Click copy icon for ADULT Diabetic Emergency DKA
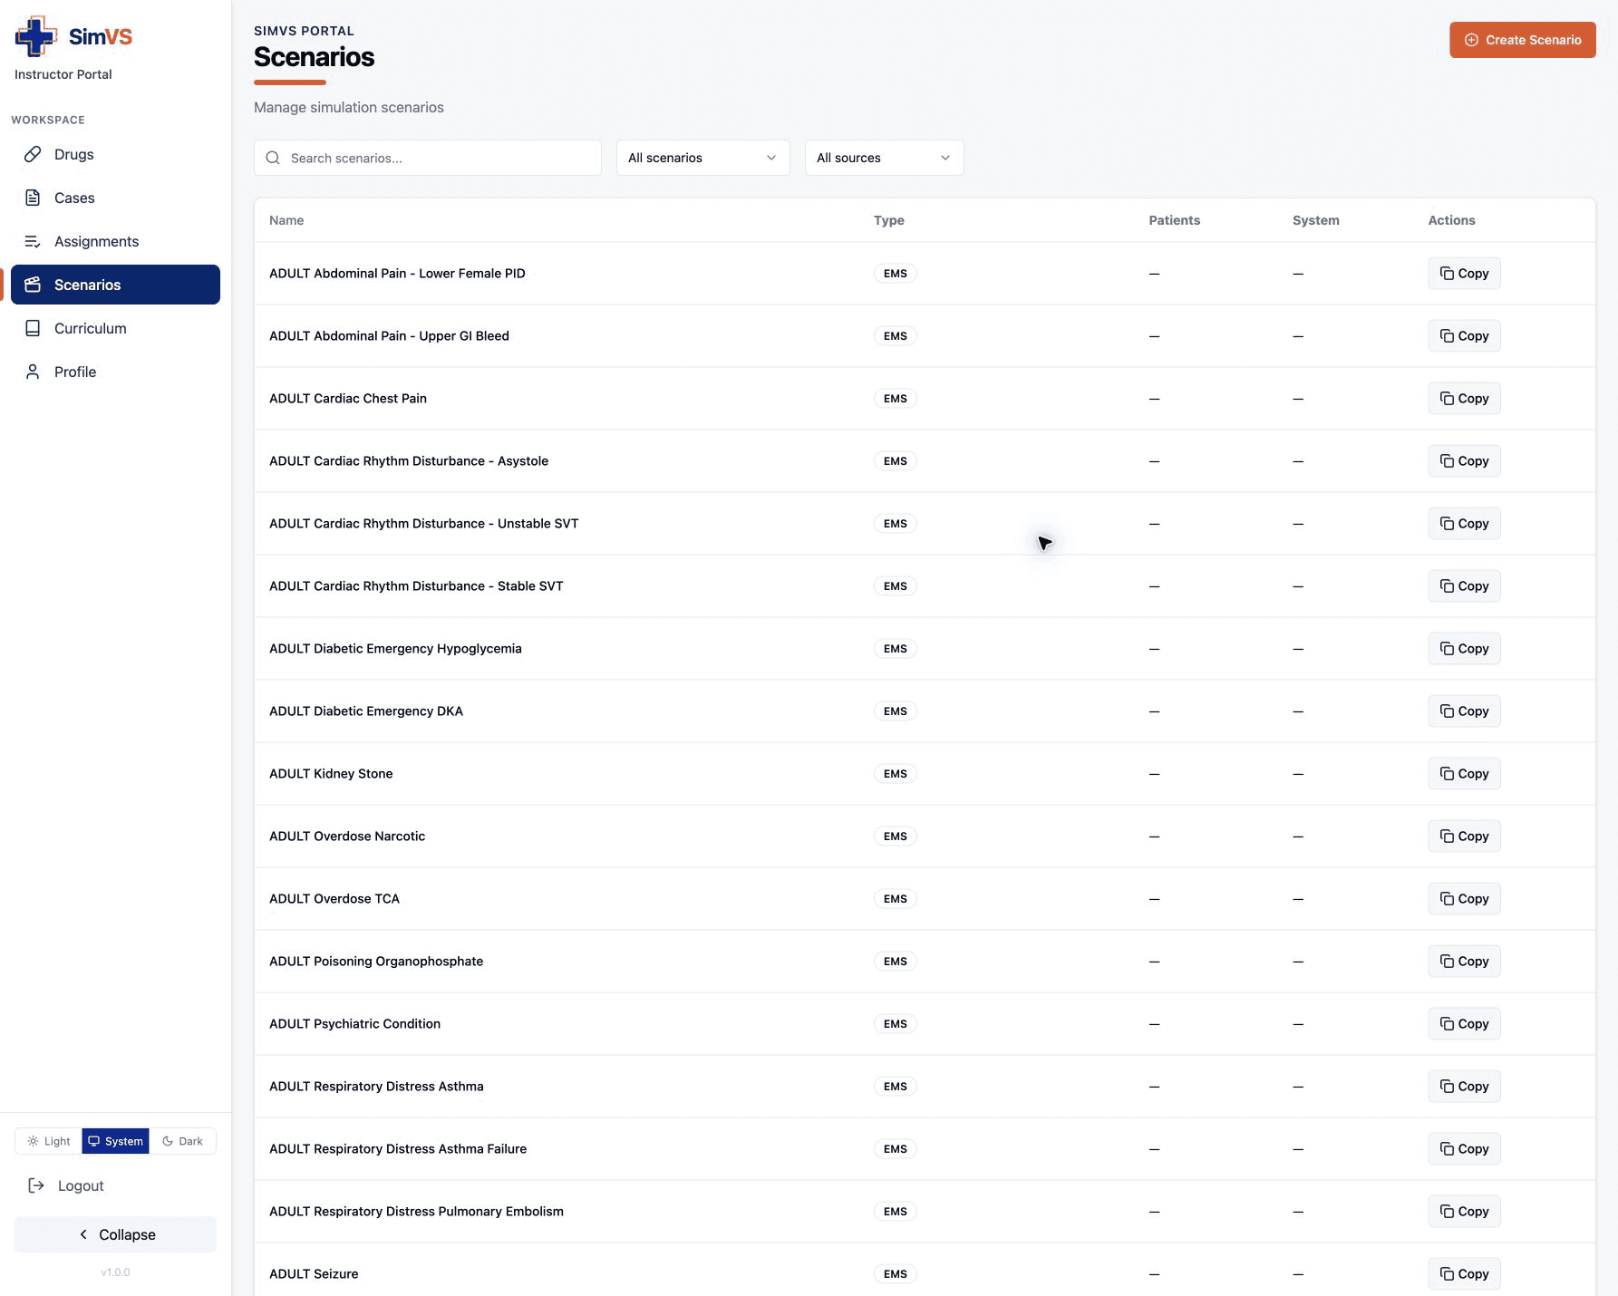The width and height of the screenshot is (1618, 1296). tap(1447, 711)
